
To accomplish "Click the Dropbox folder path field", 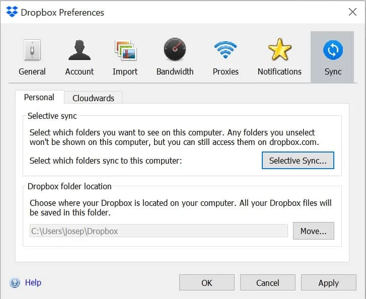I will [159, 231].
